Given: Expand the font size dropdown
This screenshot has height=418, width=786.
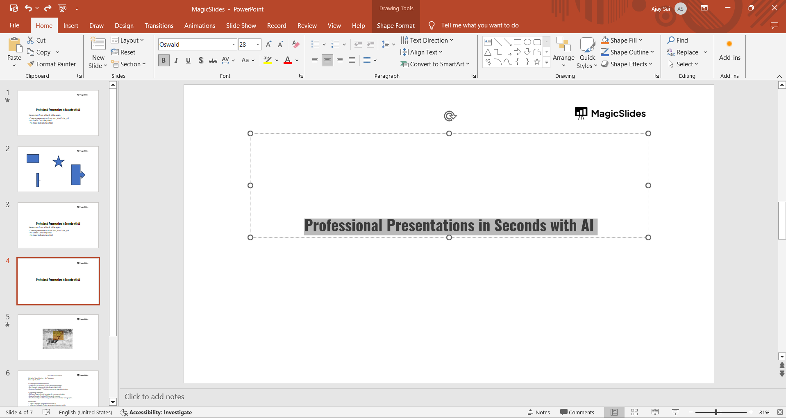Looking at the screenshot, I should (x=258, y=45).
